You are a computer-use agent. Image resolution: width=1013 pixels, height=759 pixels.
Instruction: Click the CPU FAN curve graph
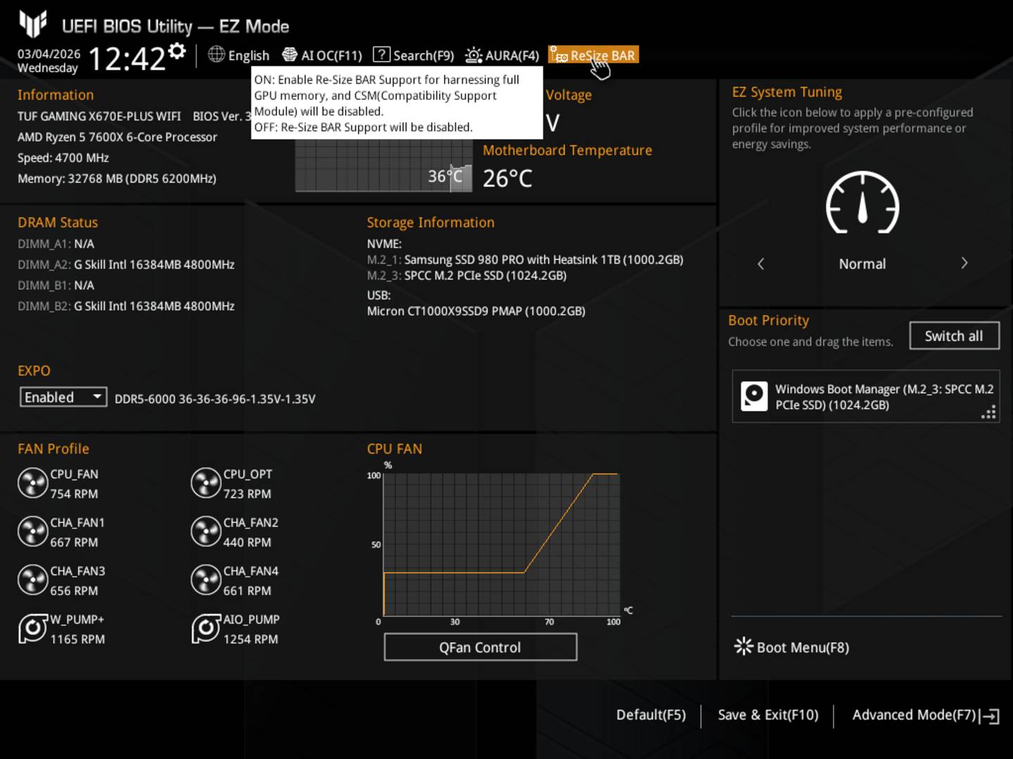pos(501,545)
